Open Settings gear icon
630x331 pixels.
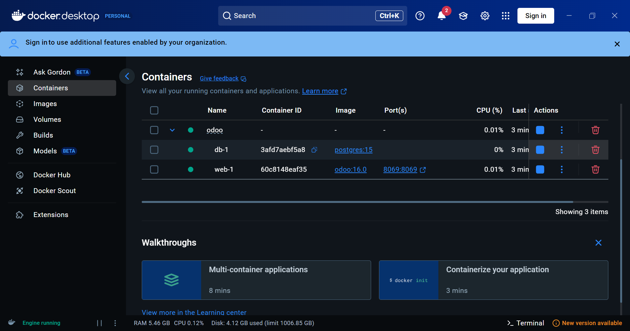click(485, 16)
